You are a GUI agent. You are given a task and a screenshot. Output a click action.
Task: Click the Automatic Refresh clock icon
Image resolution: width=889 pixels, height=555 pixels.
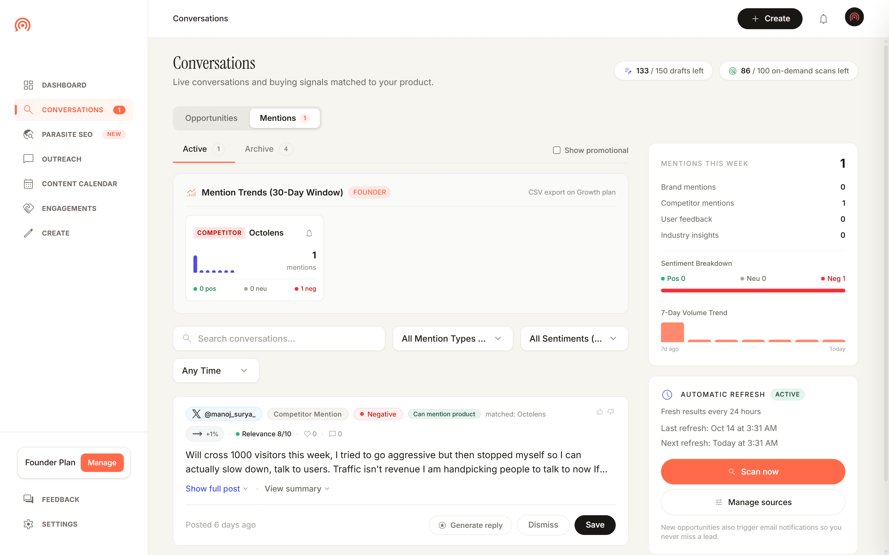coord(667,395)
